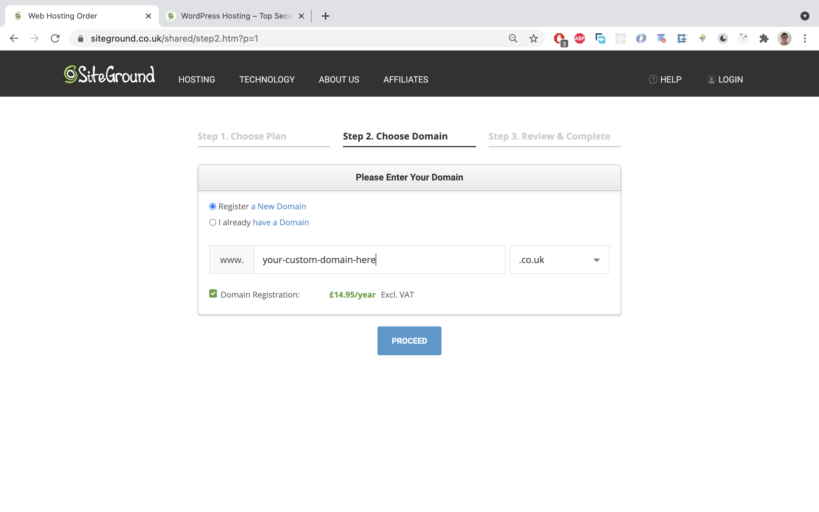
Task: Open the React Developer Tools extension
Action: point(620,38)
